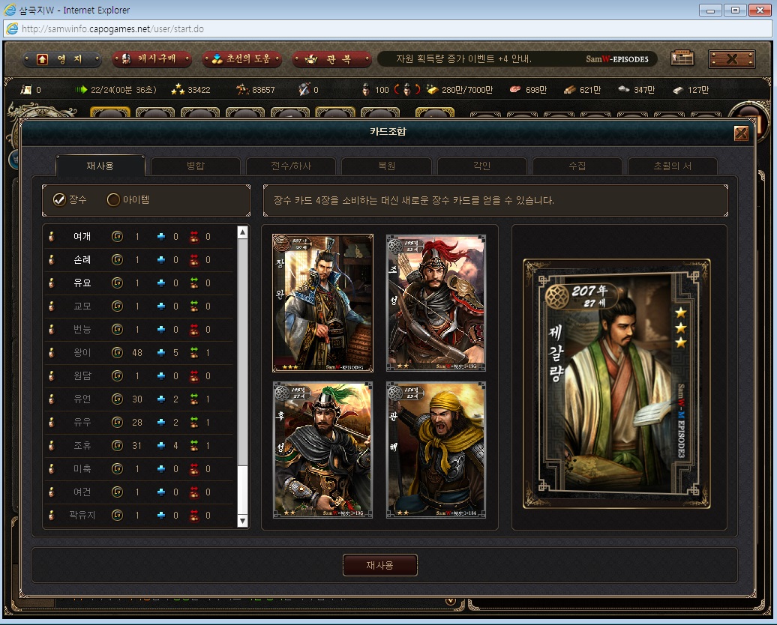777x625 pixels.
Task: Switch to the 병합 tab
Action: point(195,166)
